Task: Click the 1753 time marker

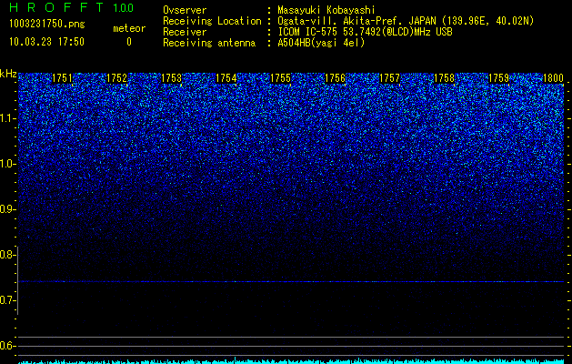Action: [x=171, y=78]
